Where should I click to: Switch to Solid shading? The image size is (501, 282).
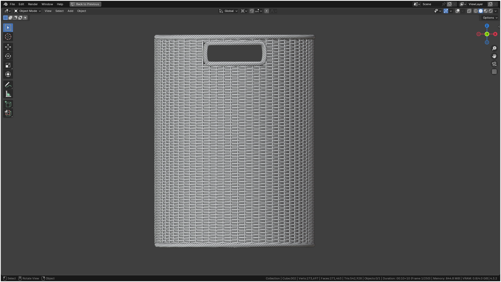tap(481, 11)
